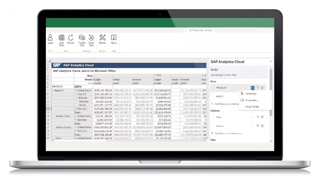Choose Hierarchy from the context menu
This screenshot has height=181, width=318.
click(x=255, y=94)
